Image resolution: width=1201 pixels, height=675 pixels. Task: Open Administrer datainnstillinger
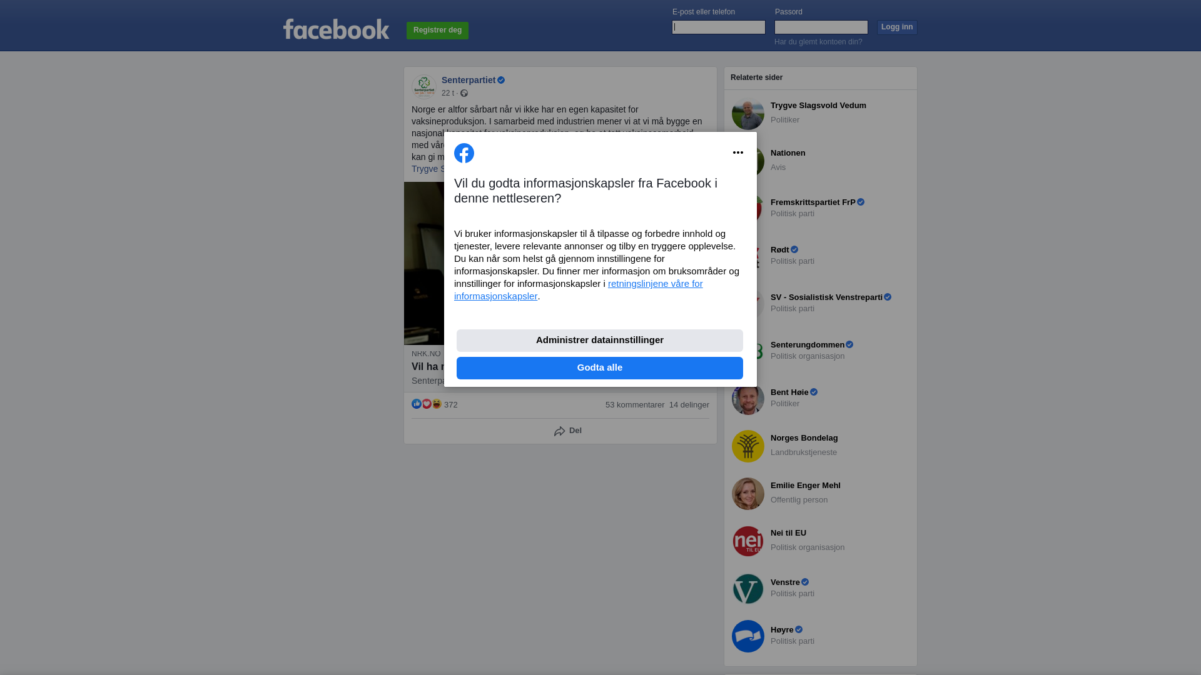click(600, 341)
